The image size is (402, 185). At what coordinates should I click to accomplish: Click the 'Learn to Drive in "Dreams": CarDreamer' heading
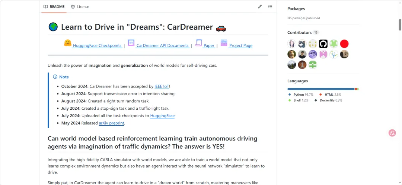(x=137, y=27)
